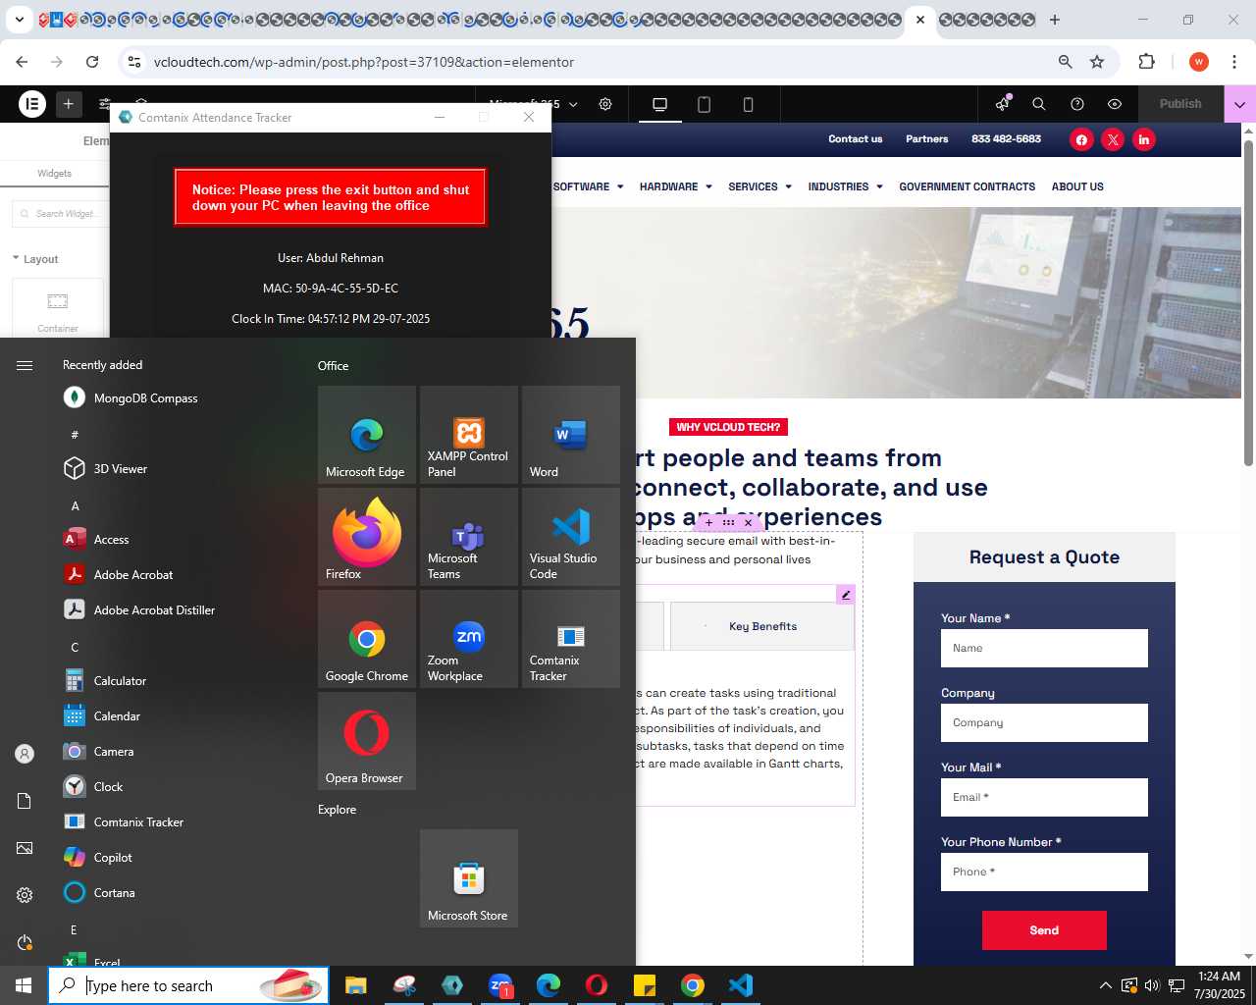
Task: Launch Google Chrome tile
Action: [367, 639]
